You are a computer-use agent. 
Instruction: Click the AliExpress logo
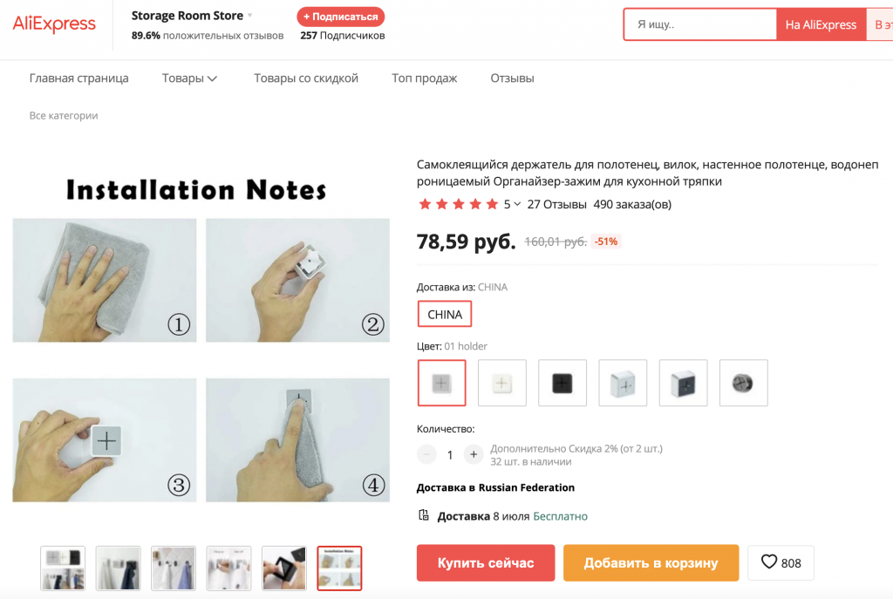point(54,24)
